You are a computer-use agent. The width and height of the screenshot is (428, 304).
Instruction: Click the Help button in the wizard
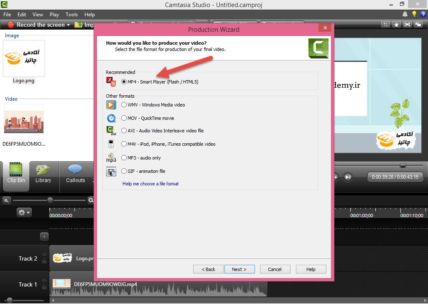click(x=311, y=269)
